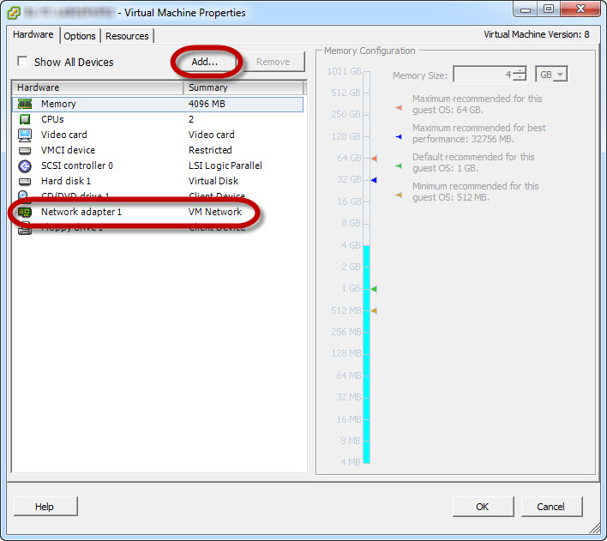This screenshot has width=607, height=541.
Task: Click the SCSI controller 0 icon
Action: [x=25, y=165]
